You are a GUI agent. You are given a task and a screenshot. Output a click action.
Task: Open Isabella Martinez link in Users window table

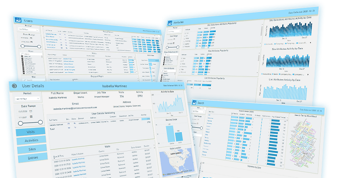(x=51, y=34)
